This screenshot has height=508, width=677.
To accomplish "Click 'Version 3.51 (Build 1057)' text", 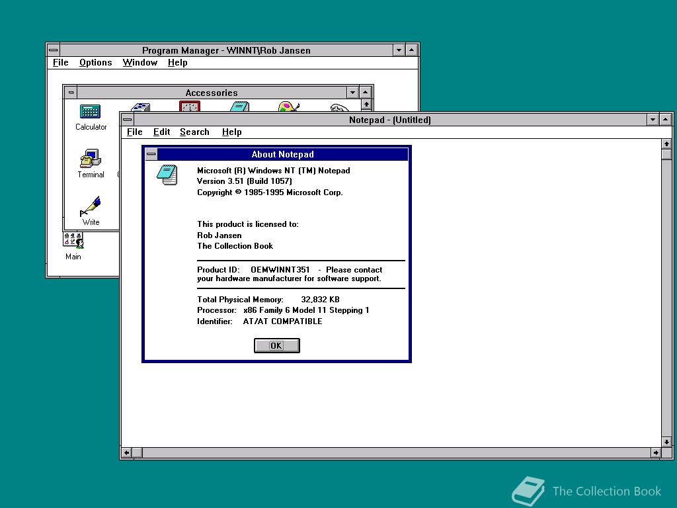I will point(245,181).
